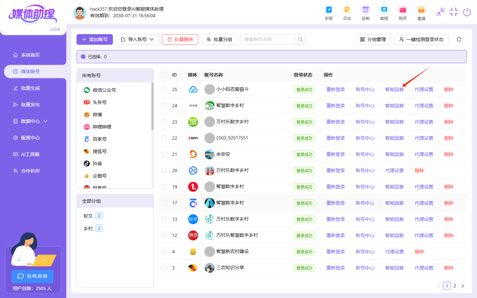477x298 pixels.
Task: Click the green media icon in row 23
Action: coord(193,122)
